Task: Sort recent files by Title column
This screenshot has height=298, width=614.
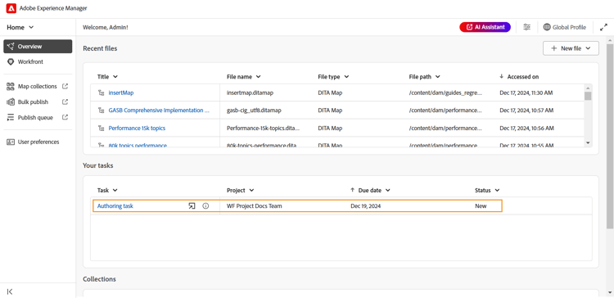Action: tap(107, 77)
